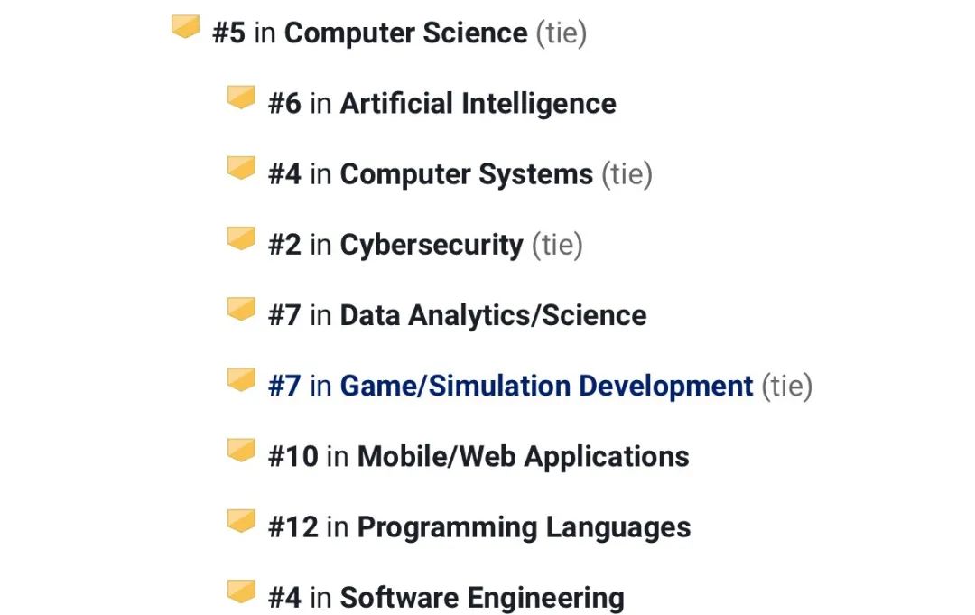Select the badge icon beside Computer Systems
The image size is (975, 615).
(x=241, y=168)
